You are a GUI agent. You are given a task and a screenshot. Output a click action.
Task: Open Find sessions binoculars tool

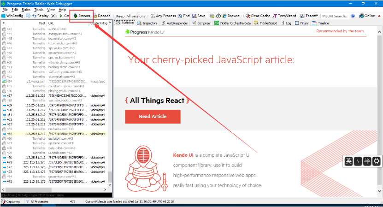[x=184, y=16]
